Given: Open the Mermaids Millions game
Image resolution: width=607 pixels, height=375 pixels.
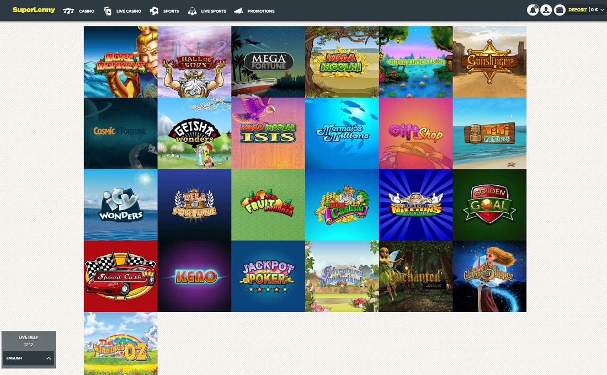Looking at the screenshot, I should (342, 133).
